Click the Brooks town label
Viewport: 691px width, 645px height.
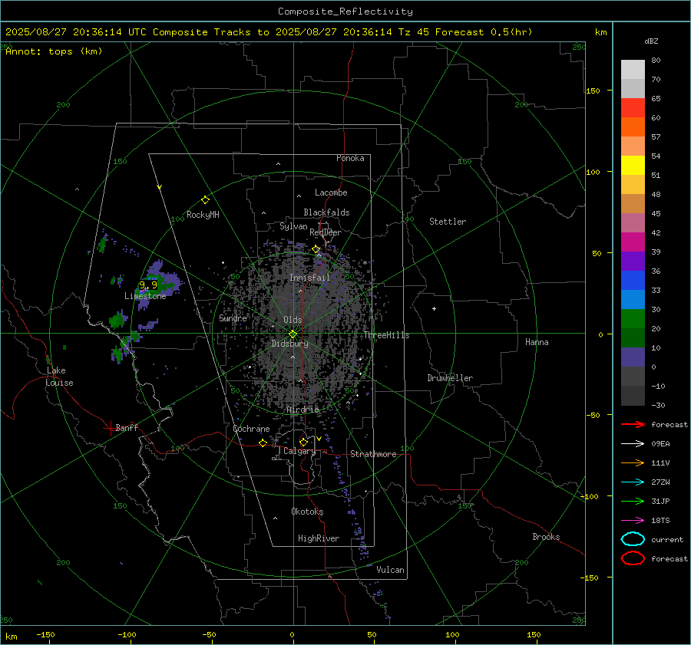(x=546, y=537)
